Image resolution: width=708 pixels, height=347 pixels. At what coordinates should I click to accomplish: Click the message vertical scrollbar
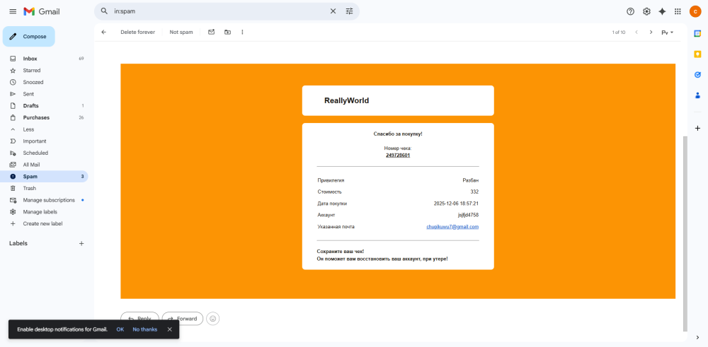685,233
